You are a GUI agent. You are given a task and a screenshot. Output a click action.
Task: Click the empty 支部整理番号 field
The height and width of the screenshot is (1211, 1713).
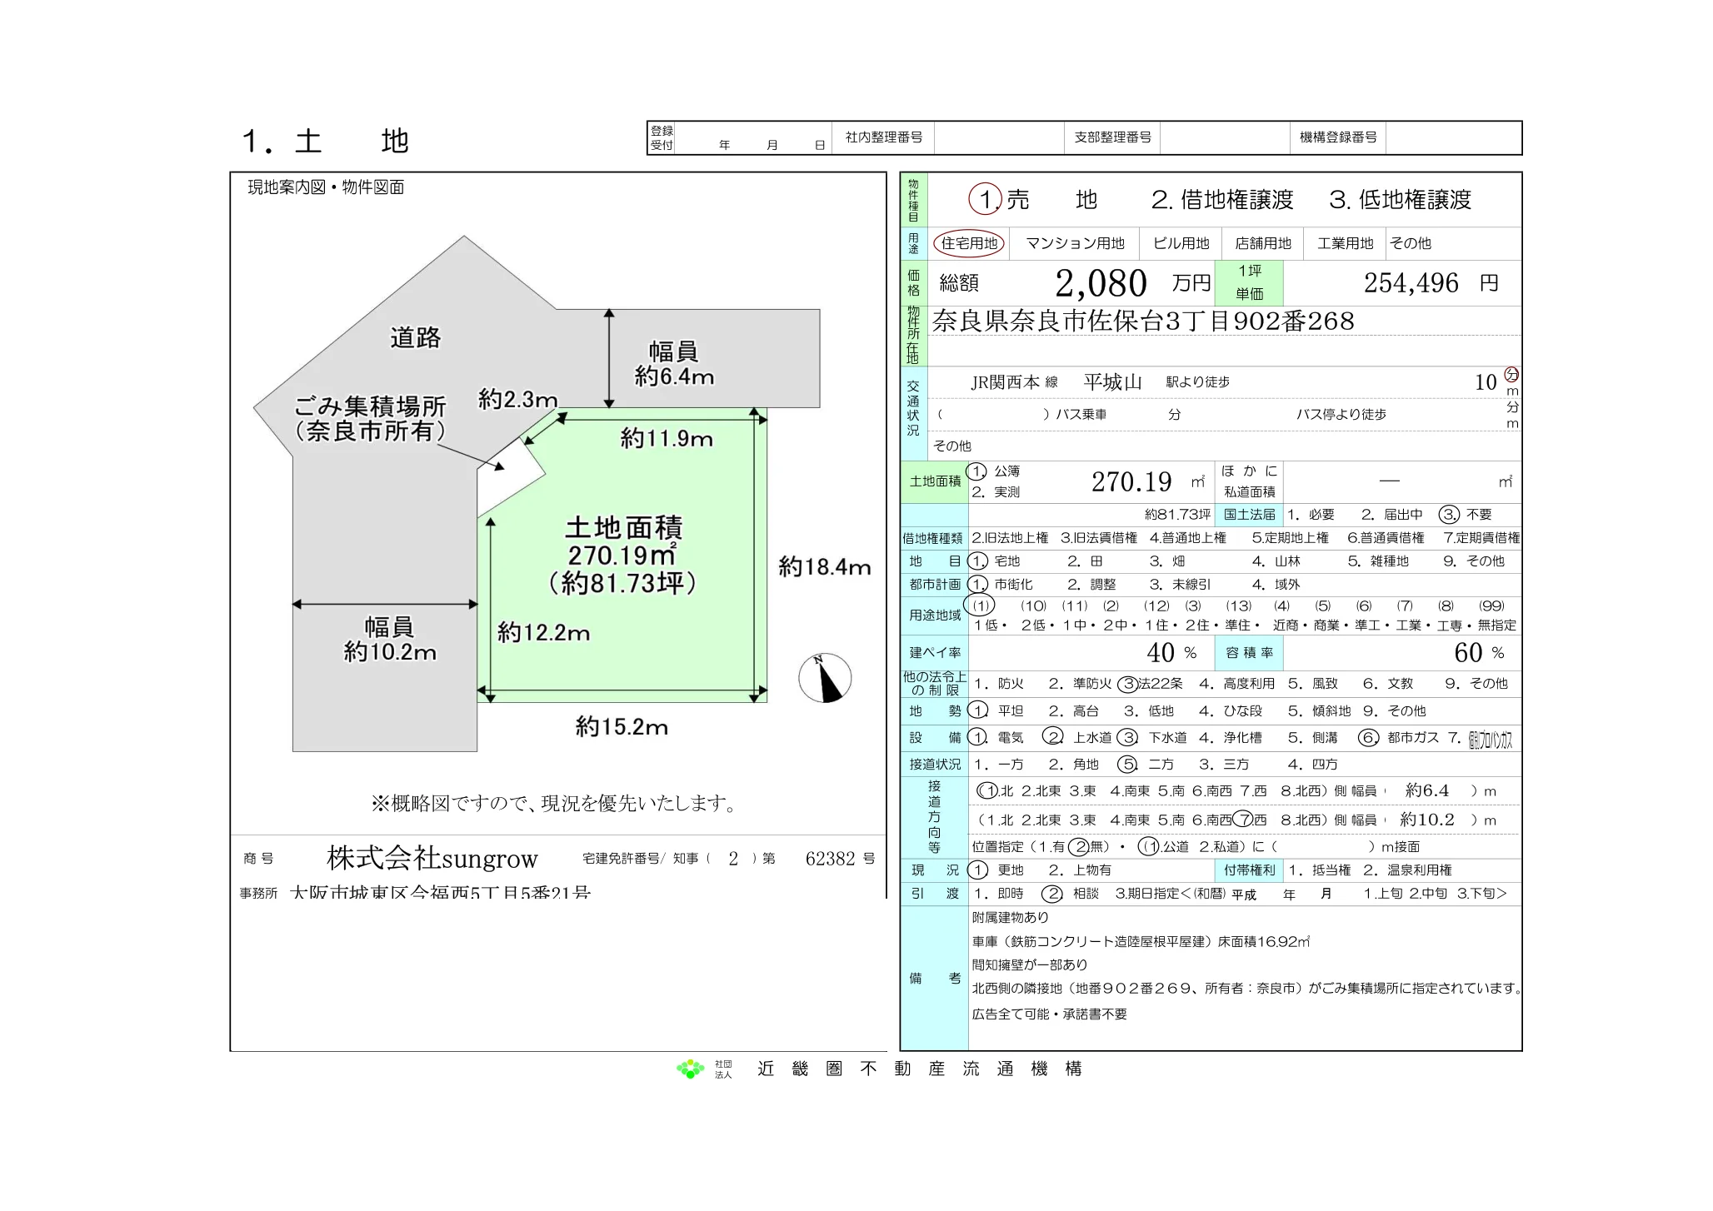(x=1225, y=137)
